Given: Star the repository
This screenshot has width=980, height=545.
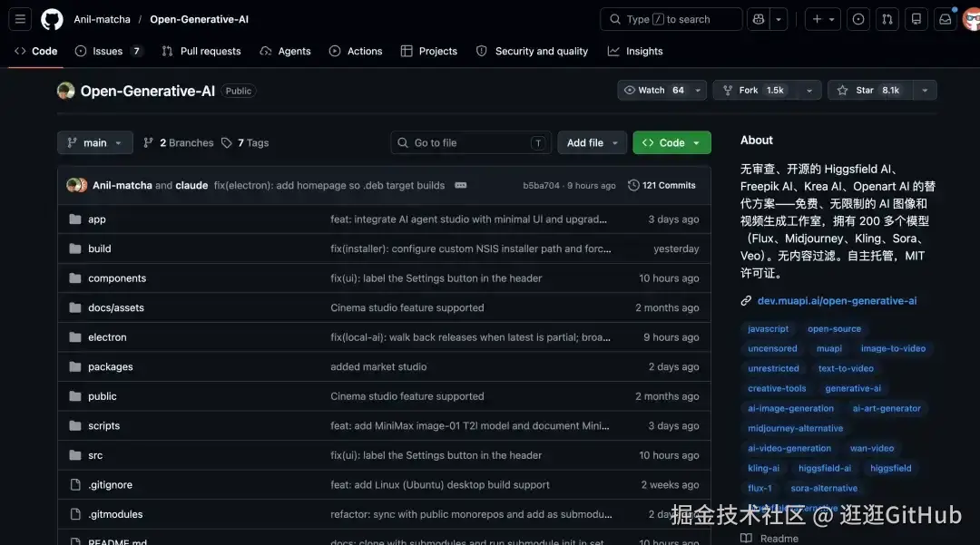Looking at the screenshot, I should (869, 91).
